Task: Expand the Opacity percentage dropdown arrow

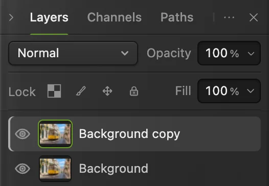Action: (x=251, y=54)
